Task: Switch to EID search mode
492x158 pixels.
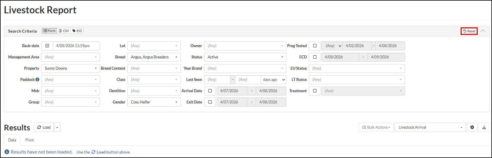Action: (x=77, y=31)
